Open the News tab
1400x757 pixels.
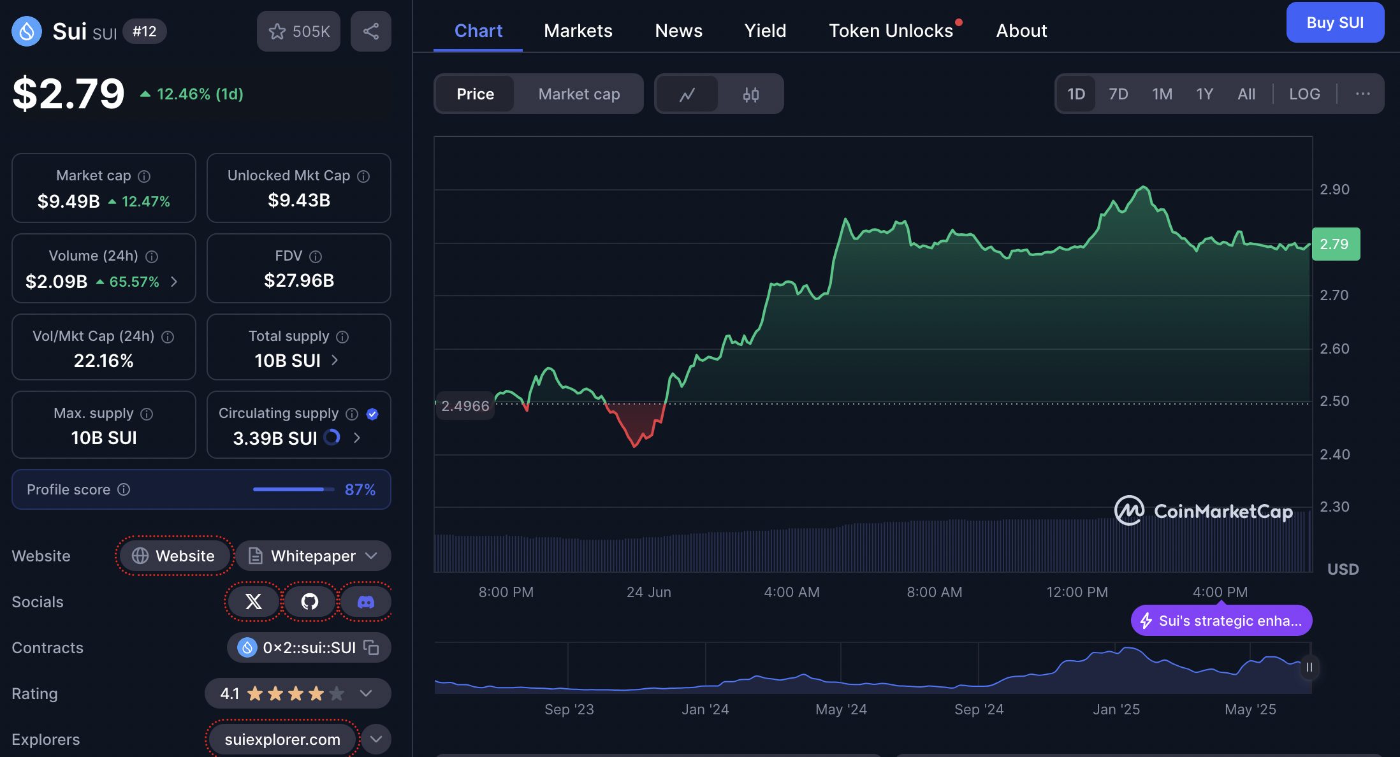[678, 31]
